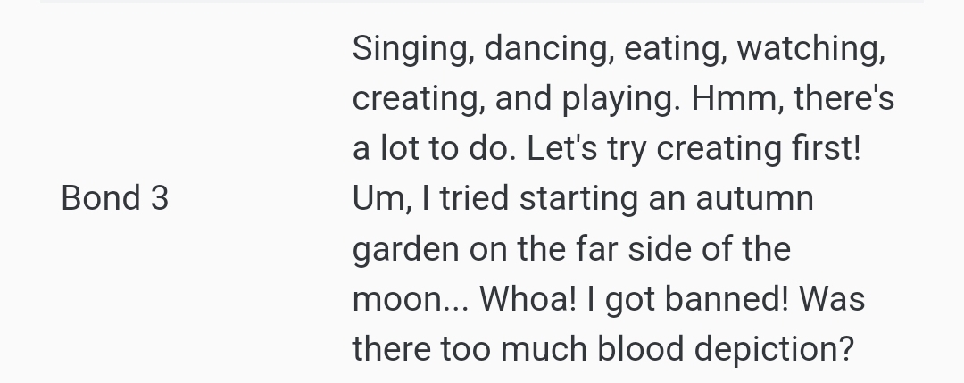This screenshot has width=964, height=383.
Task: Click the phrase "a lot to do"
Action: 434,148
